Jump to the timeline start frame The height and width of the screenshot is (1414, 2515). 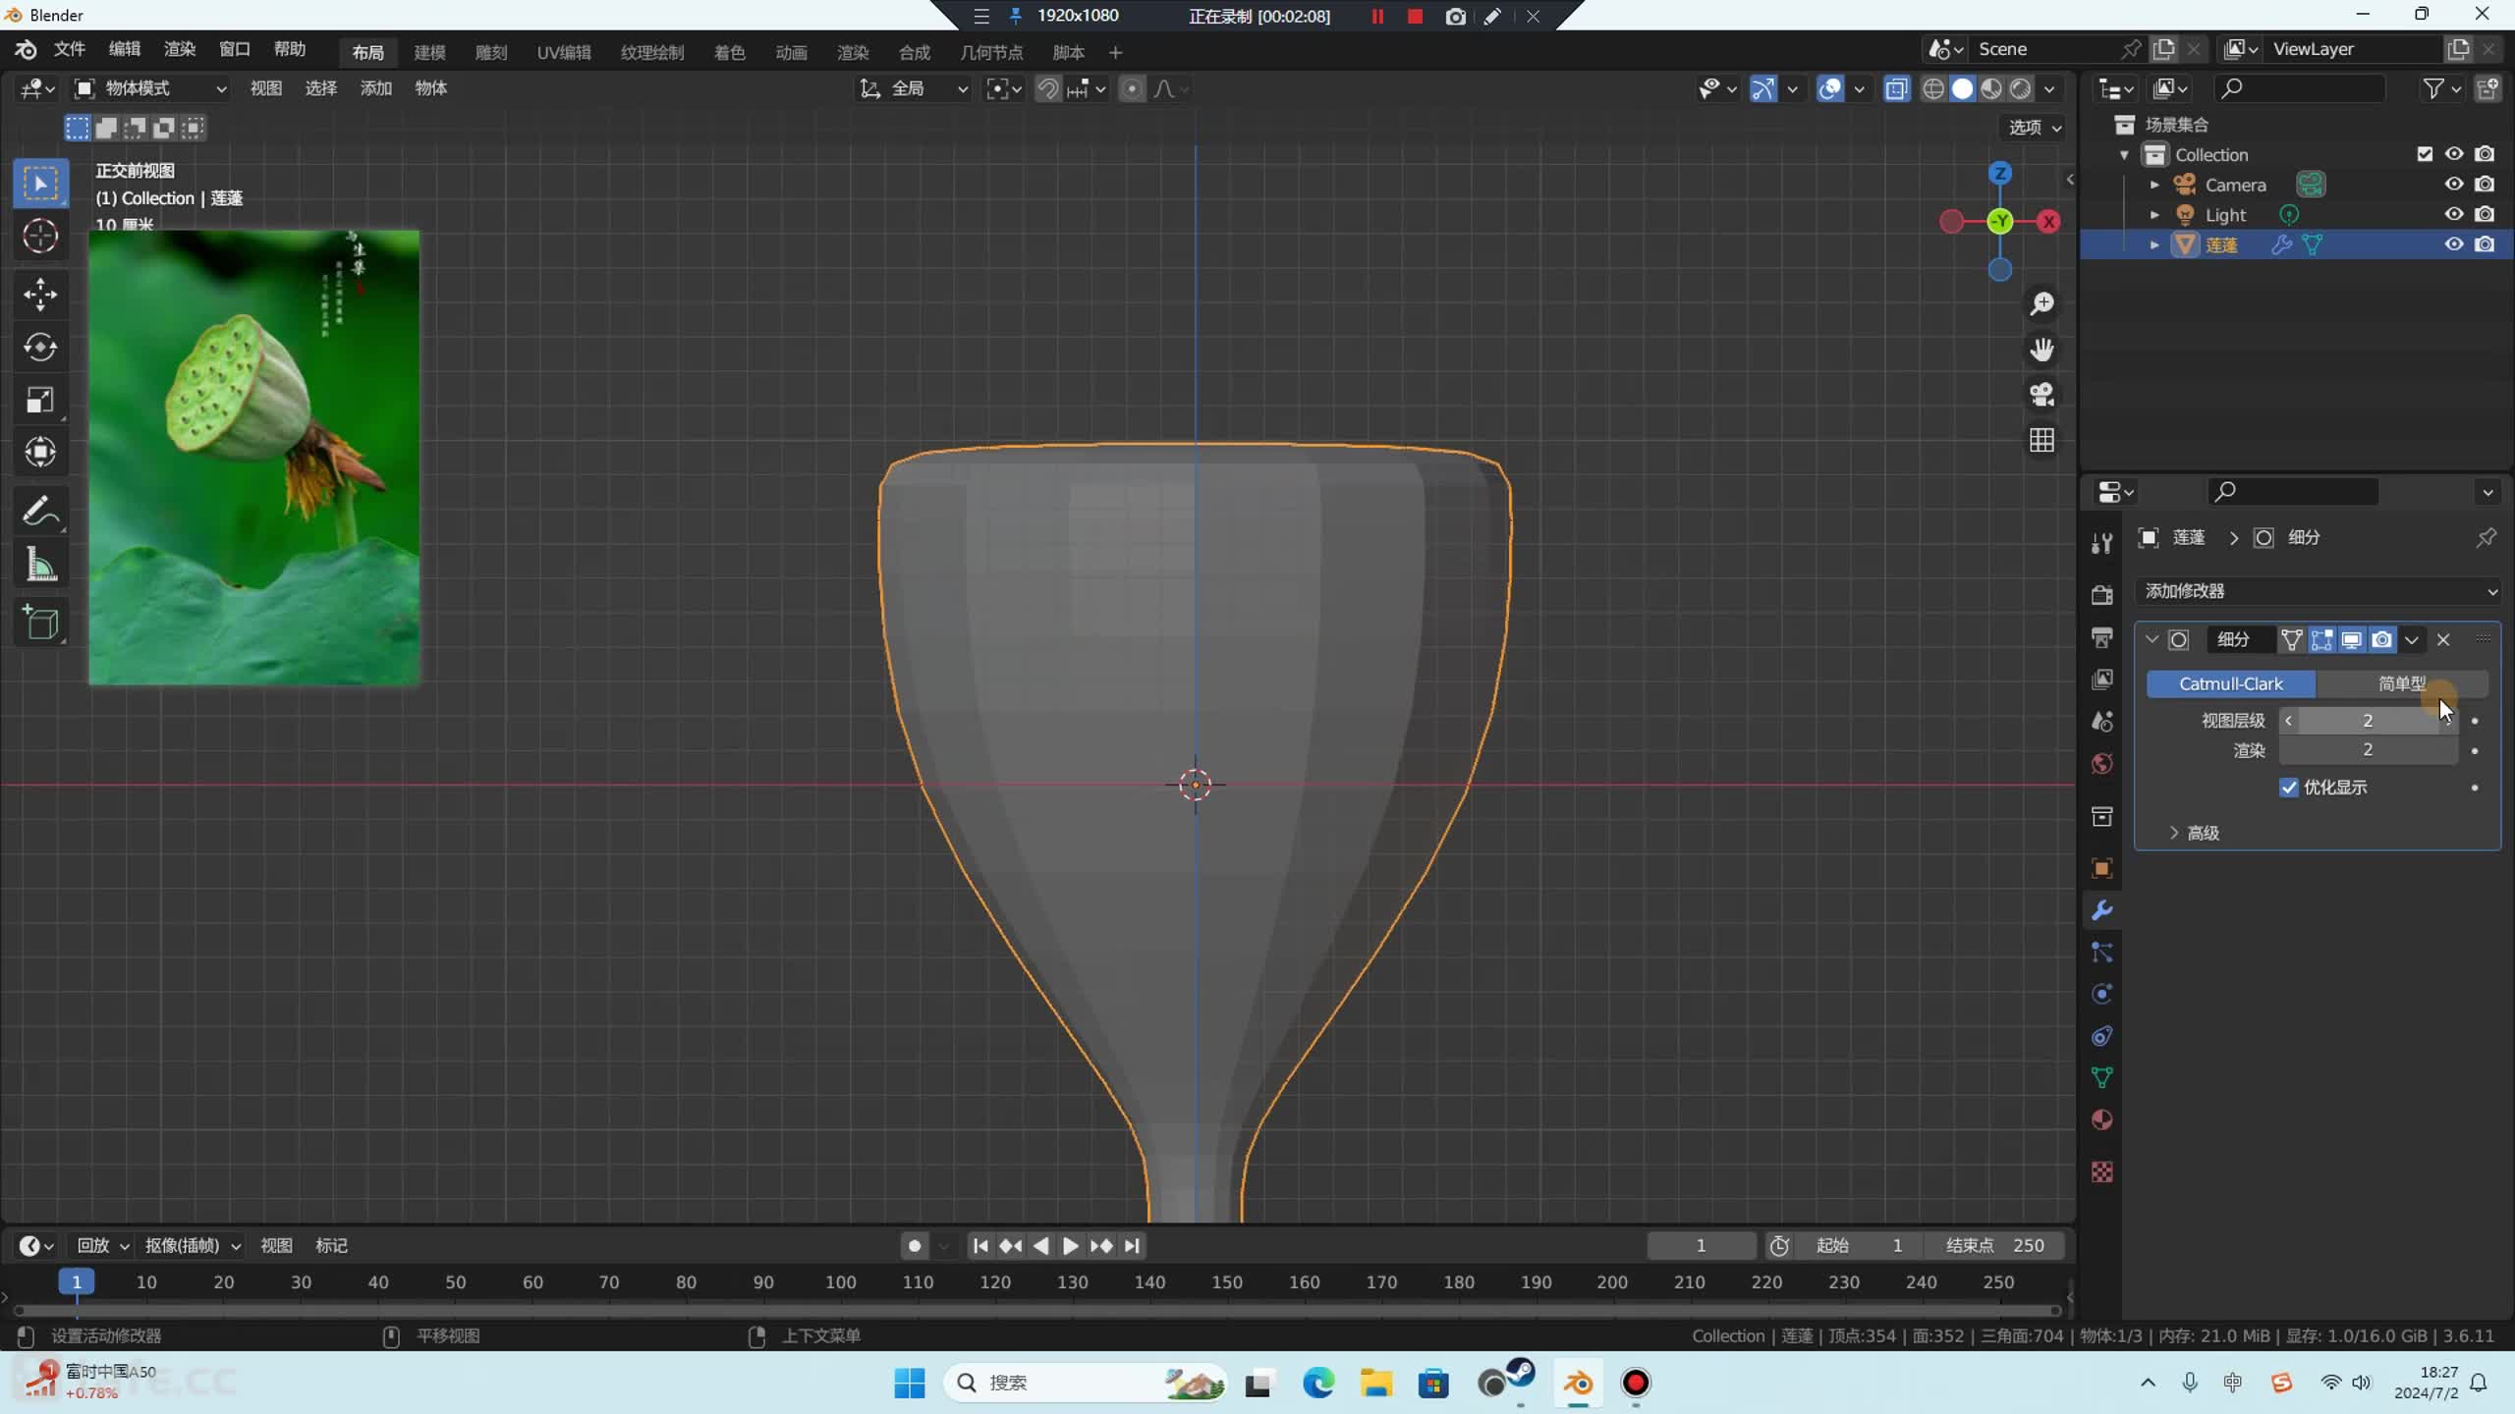coord(979,1246)
